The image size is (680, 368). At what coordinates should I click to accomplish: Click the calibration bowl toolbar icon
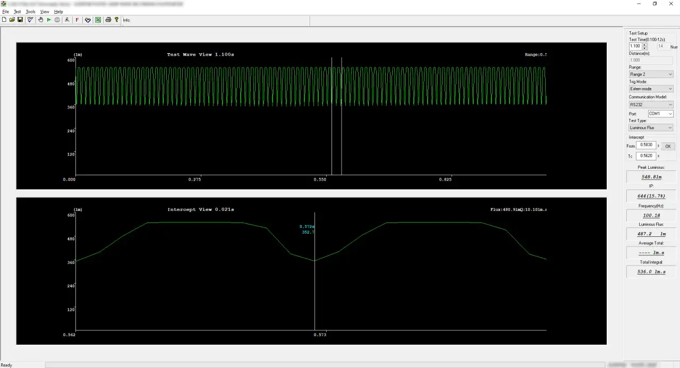pyautogui.click(x=88, y=20)
